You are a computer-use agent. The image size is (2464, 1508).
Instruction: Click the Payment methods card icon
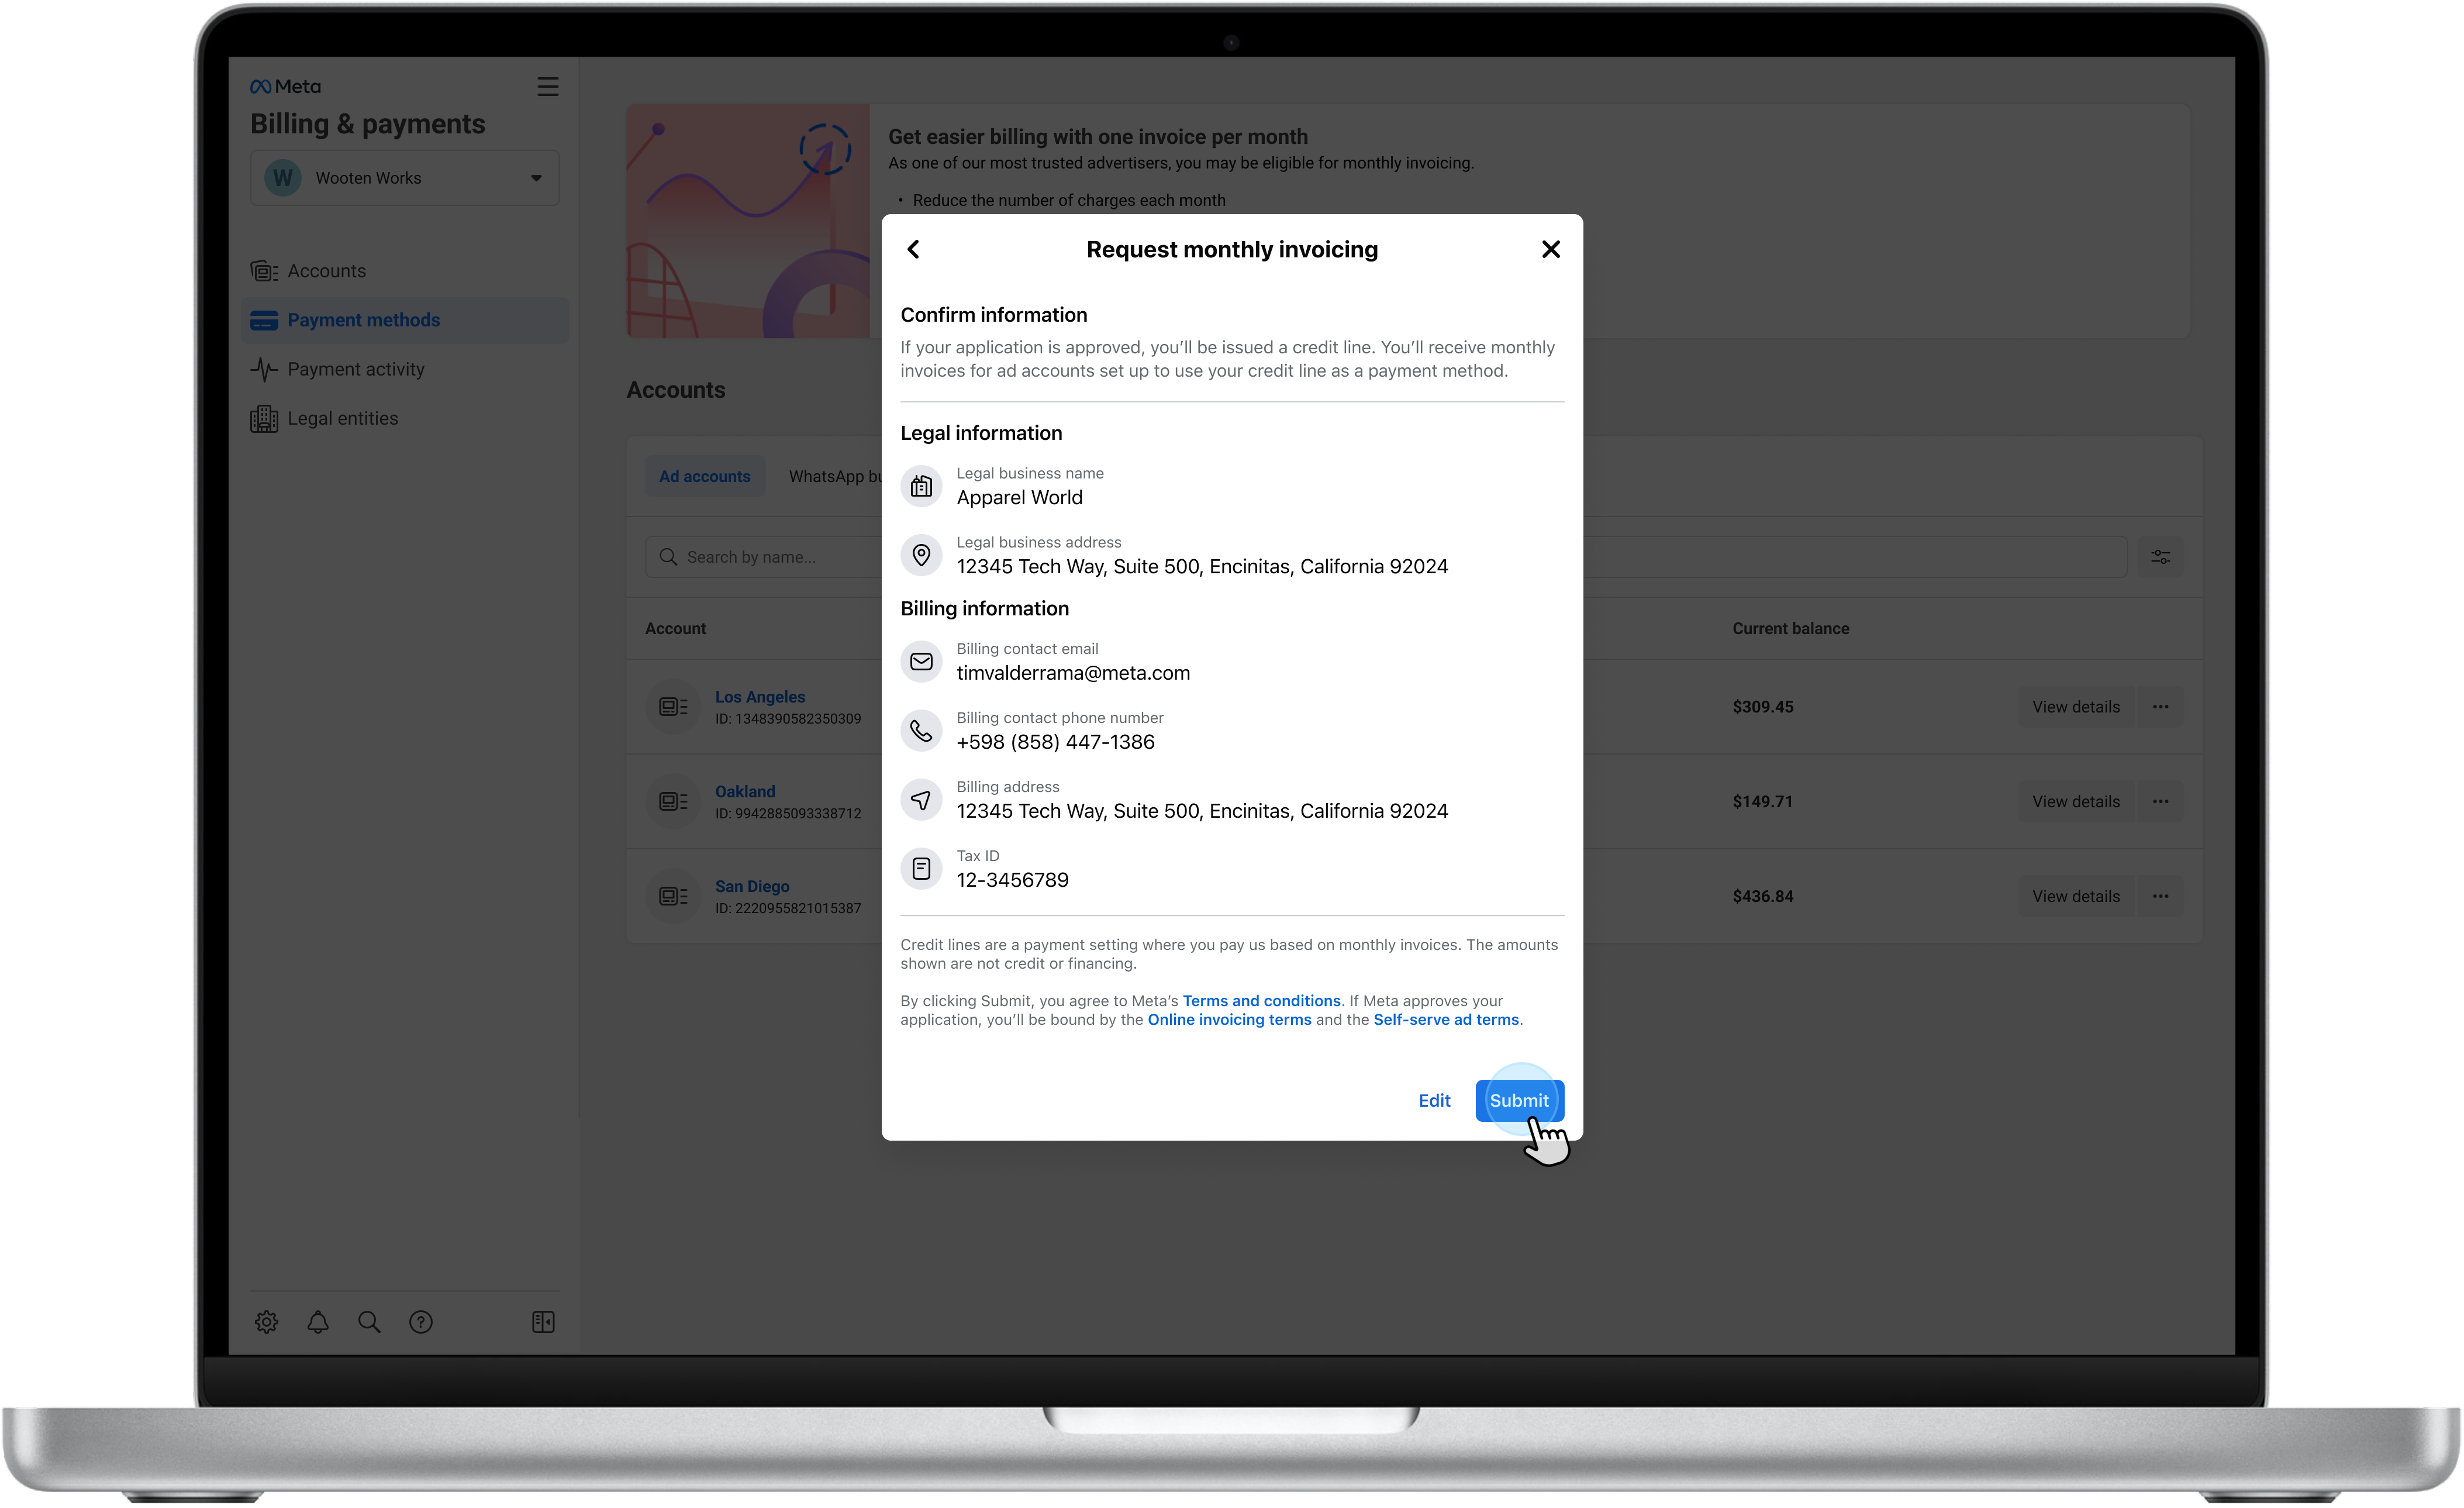(x=264, y=320)
